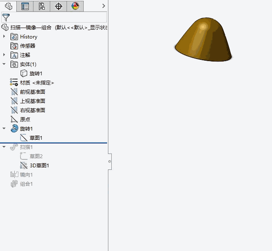Click the 右视基准面 plane icon

coord(14,110)
